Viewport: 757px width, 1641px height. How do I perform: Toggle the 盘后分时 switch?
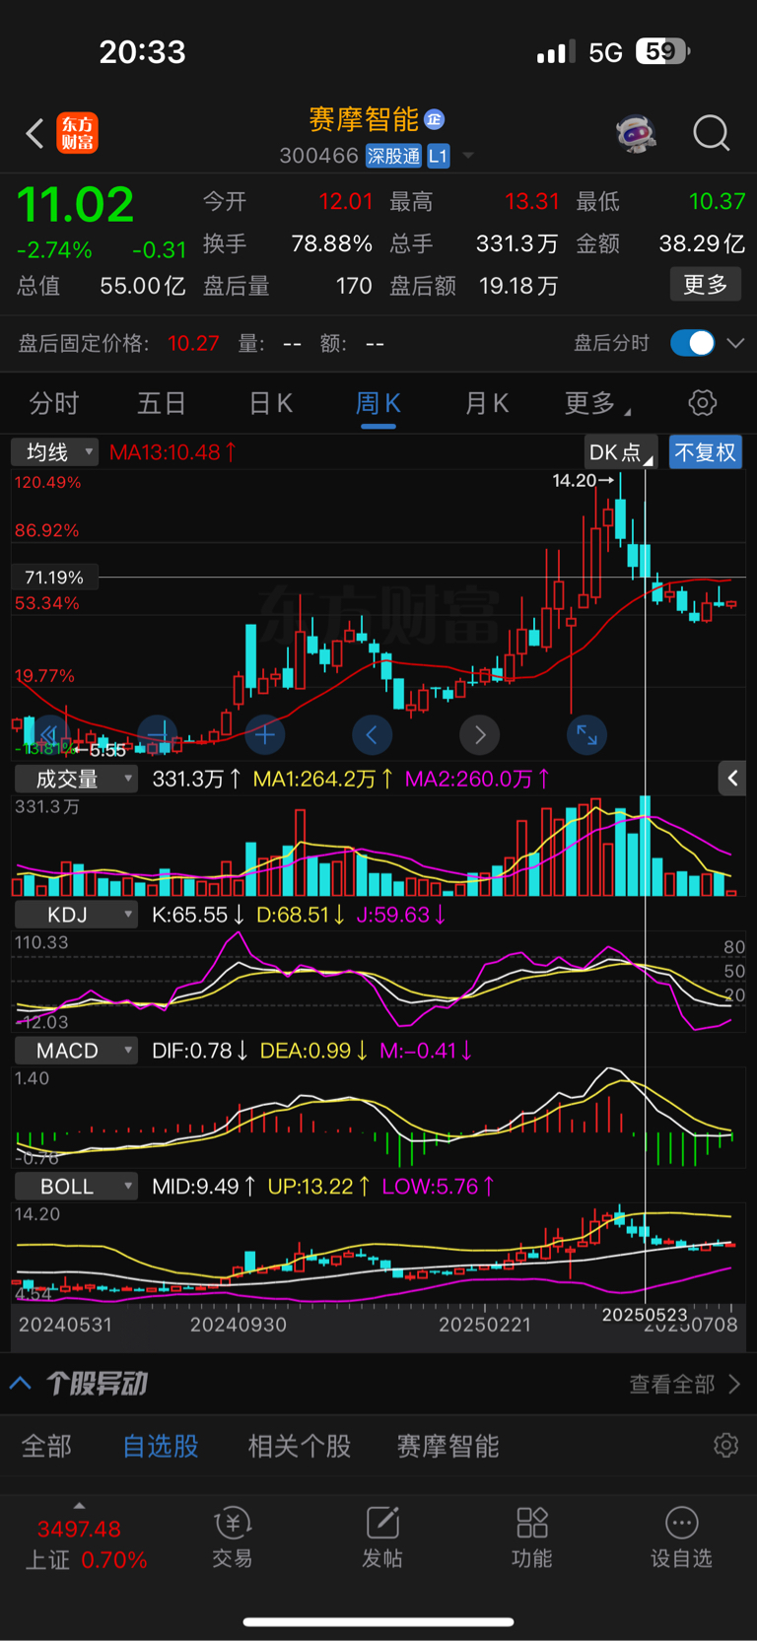(692, 343)
